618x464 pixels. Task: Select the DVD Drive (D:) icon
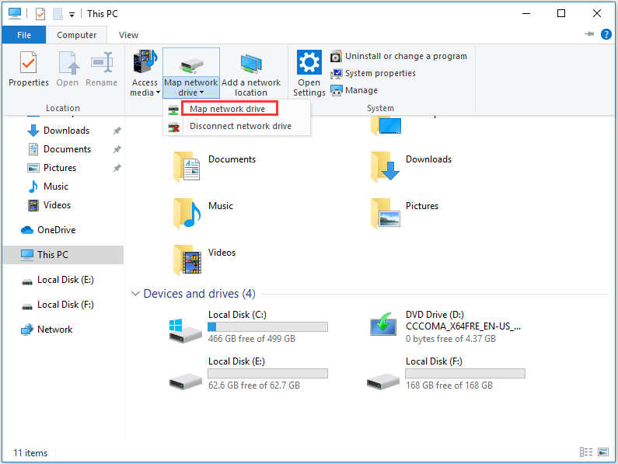[383, 323]
